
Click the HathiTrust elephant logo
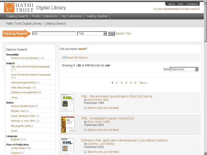coord(9,8)
